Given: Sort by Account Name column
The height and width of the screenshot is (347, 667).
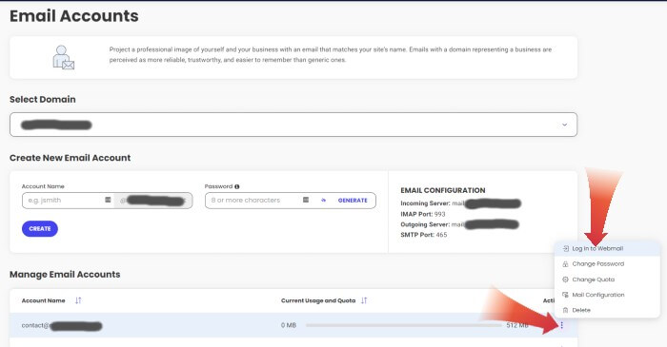Looking at the screenshot, I should click(x=78, y=300).
